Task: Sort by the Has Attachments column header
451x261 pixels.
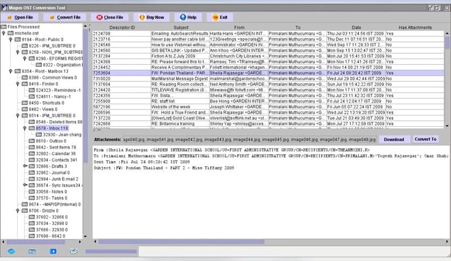Action: [415, 28]
